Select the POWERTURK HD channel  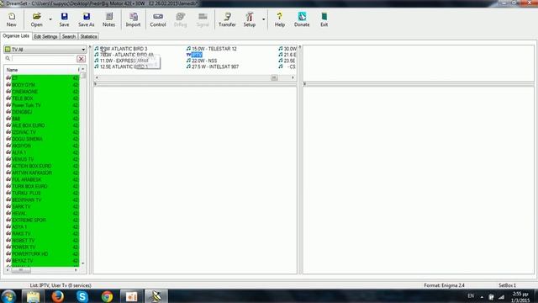30,254
